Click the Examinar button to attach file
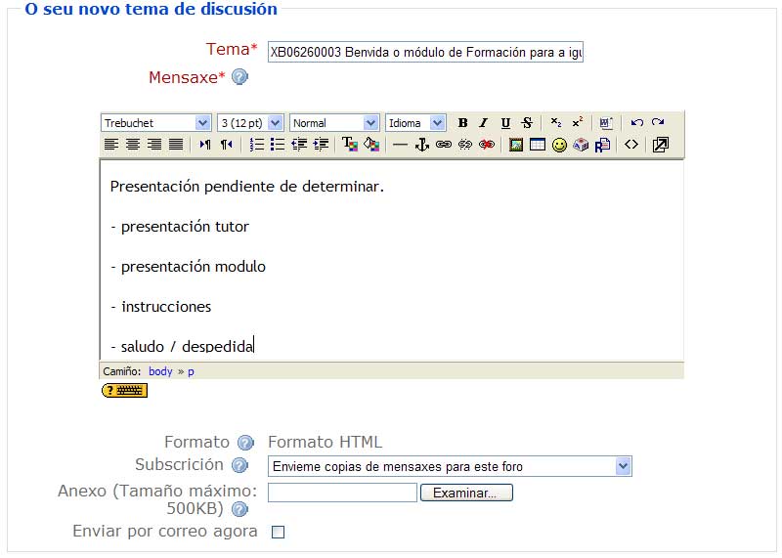The image size is (782, 558). pyautogui.click(x=466, y=494)
